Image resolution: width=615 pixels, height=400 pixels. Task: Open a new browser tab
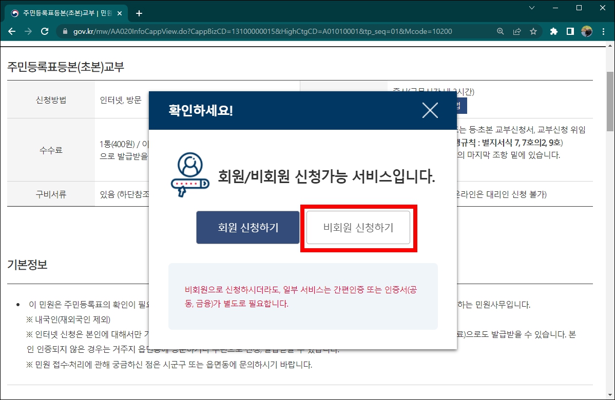click(x=139, y=13)
